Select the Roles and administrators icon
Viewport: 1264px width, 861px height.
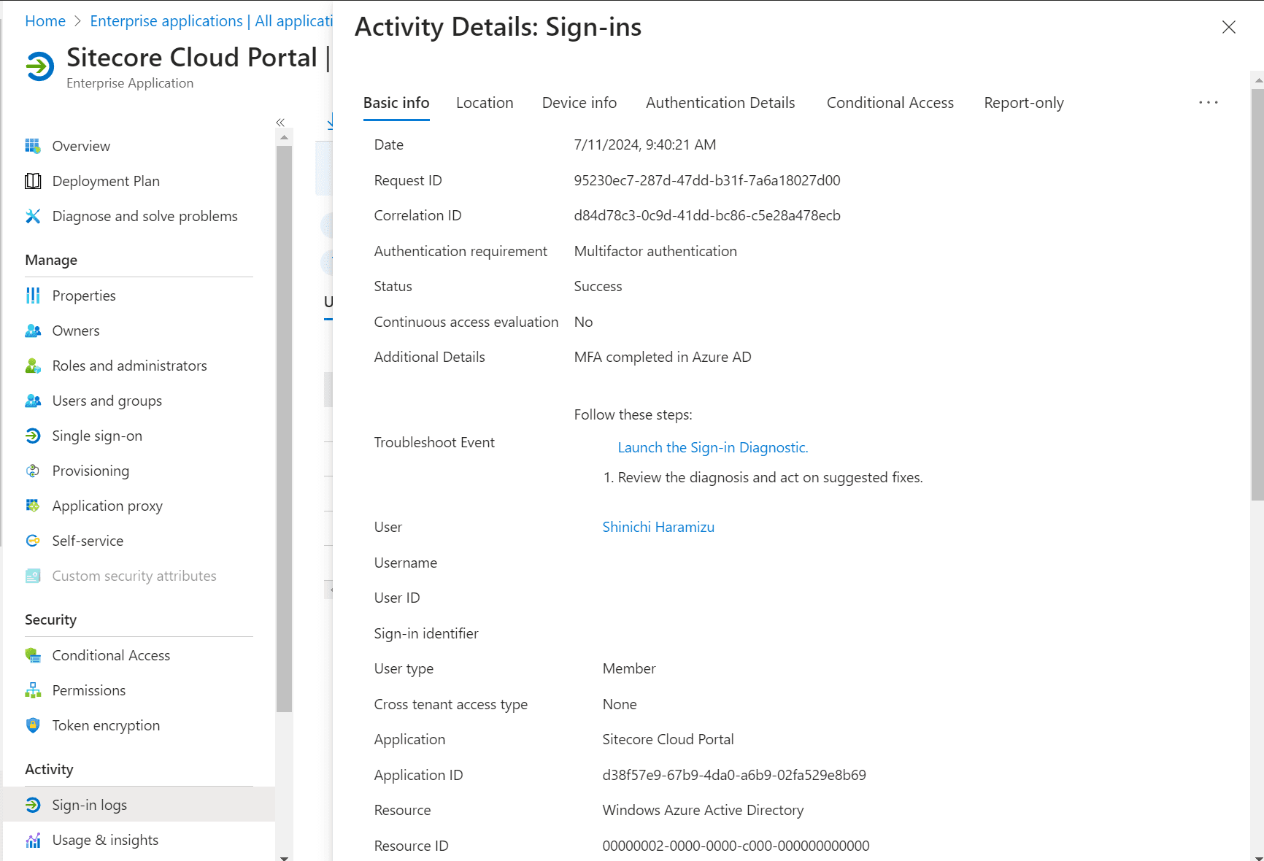(33, 366)
